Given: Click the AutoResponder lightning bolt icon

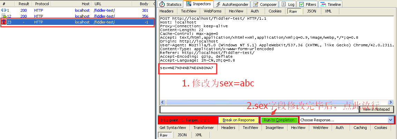Looking at the screenshot, I should point(218,4).
